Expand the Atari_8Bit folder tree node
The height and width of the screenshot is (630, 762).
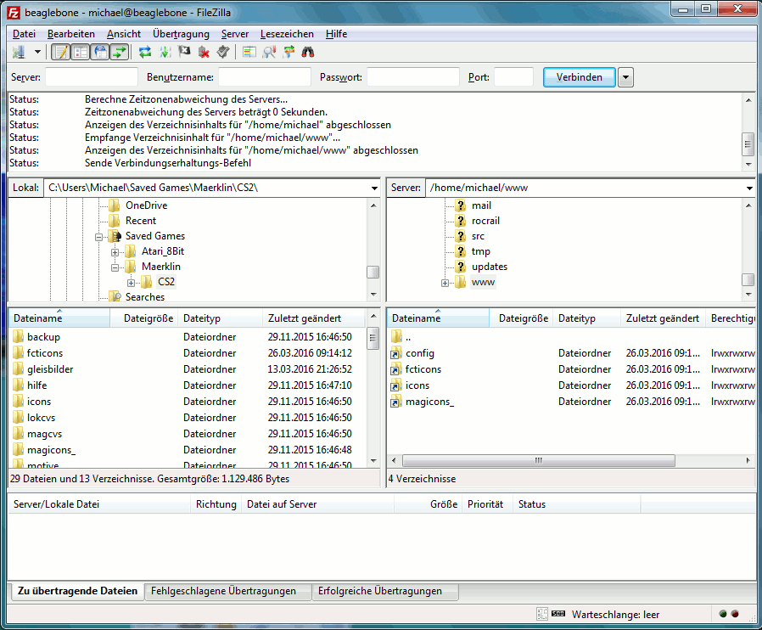pyautogui.click(x=115, y=252)
